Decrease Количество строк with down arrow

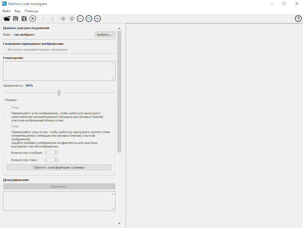point(56,161)
